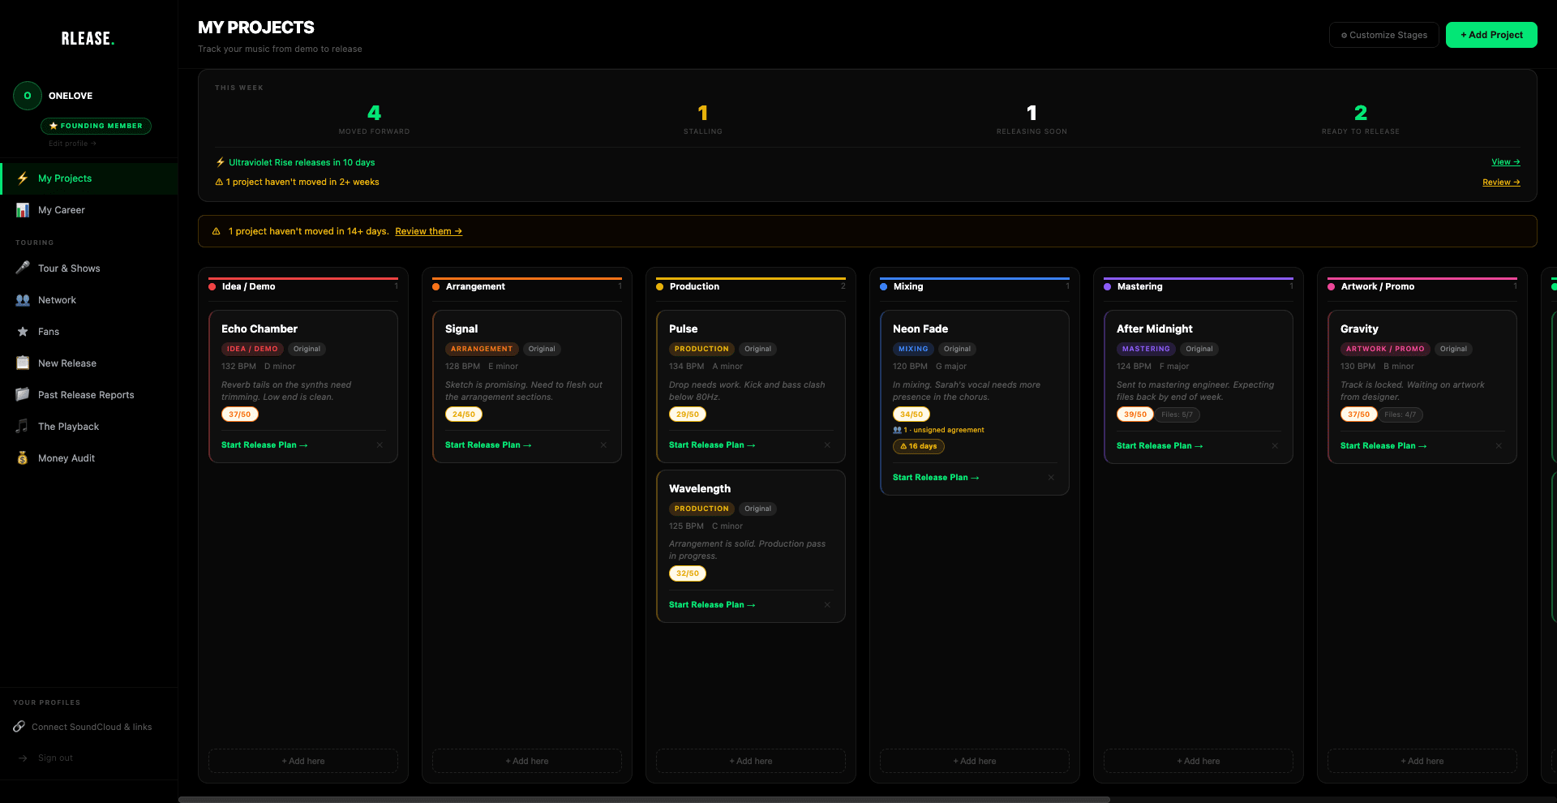Click Review them link in warning banner
Viewport: 1557px width, 803px height.
pos(428,231)
